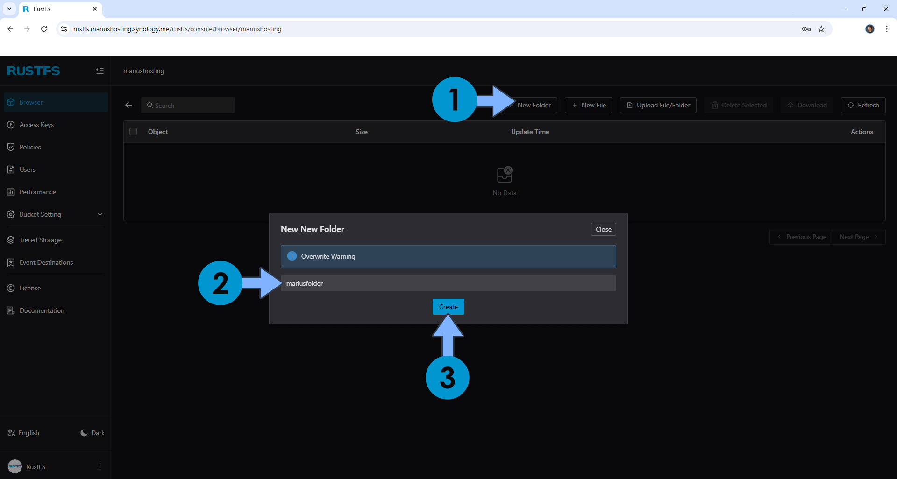Click the Update Time column header
This screenshot has width=897, height=479.
(x=530, y=132)
